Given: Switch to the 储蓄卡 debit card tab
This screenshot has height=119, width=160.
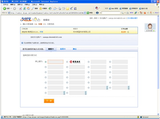Looking at the screenshot, I should [x=51, y=49].
